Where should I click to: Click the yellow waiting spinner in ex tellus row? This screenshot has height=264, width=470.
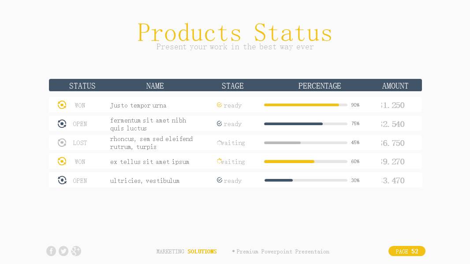(219, 161)
